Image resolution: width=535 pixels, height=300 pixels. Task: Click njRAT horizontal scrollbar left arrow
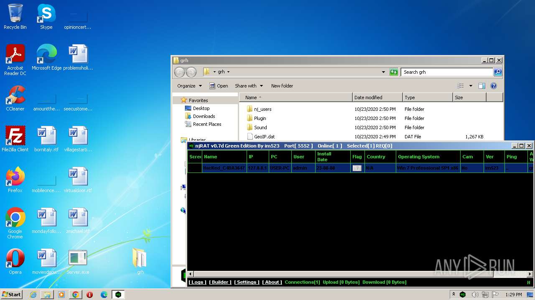coord(191,274)
